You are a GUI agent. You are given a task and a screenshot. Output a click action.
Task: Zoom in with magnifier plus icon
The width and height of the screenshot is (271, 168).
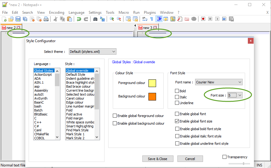pos(112,19)
